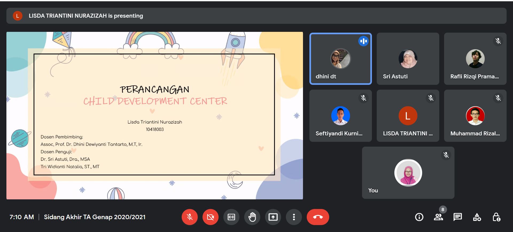Open the chat panel
The image size is (513, 232).
(x=457, y=217)
